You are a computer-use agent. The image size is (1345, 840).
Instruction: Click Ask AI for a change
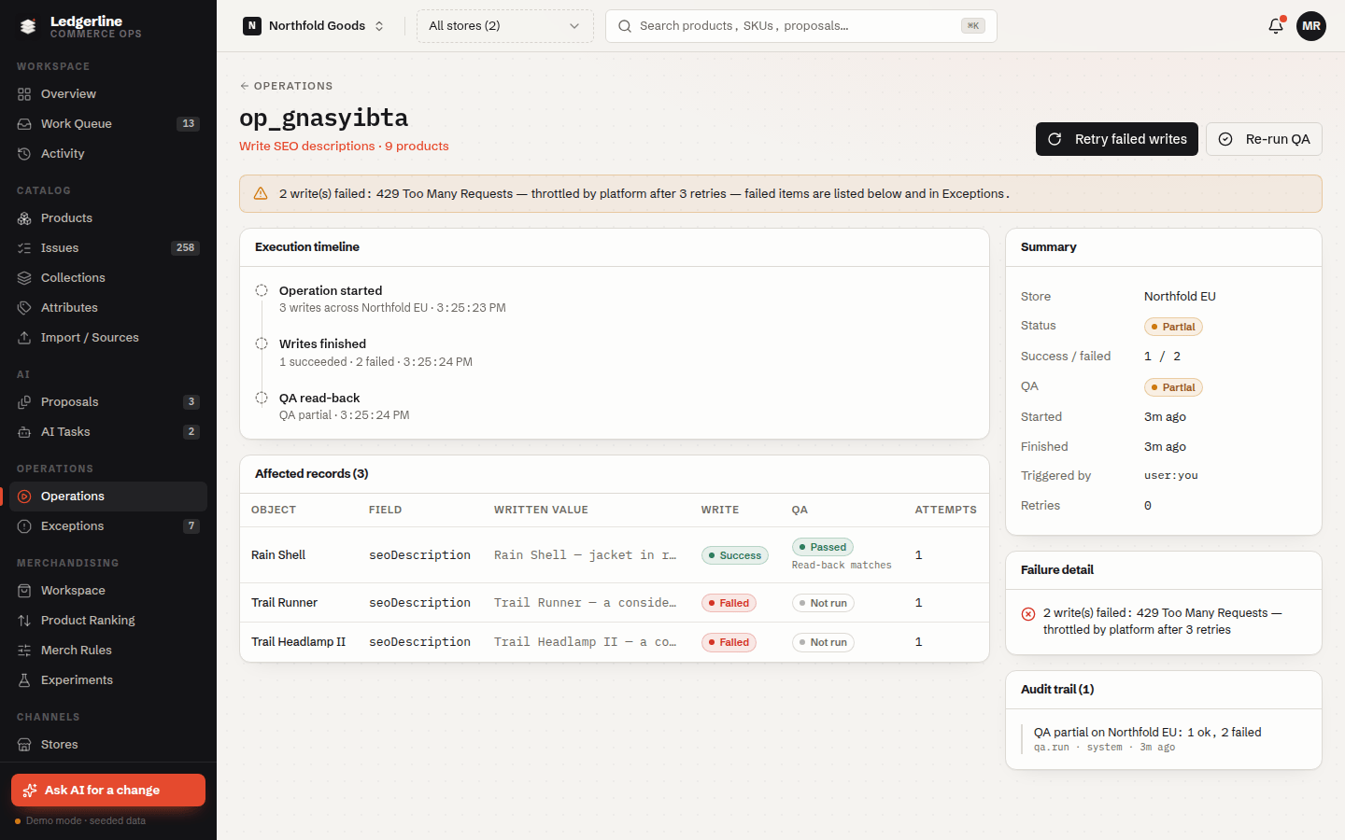point(108,790)
